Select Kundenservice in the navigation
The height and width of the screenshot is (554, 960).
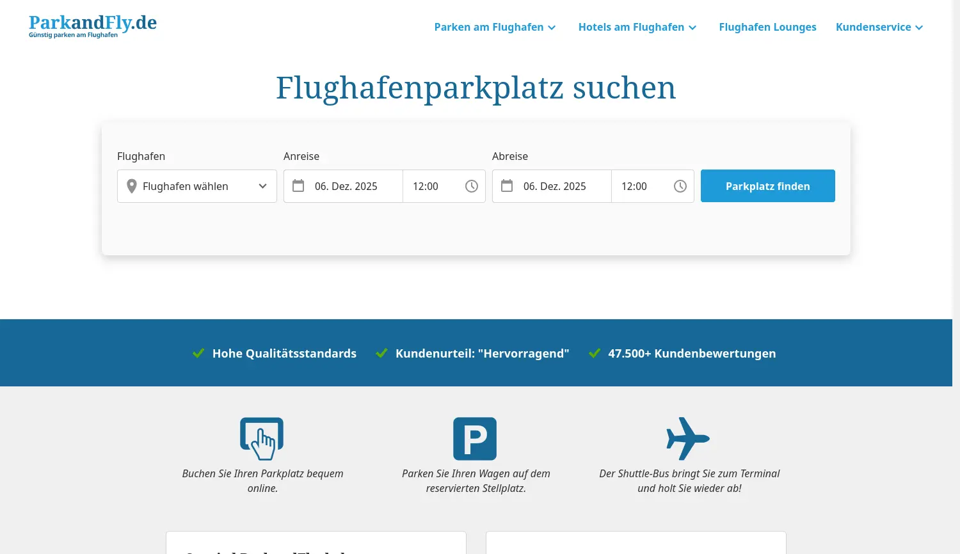pos(873,27)
